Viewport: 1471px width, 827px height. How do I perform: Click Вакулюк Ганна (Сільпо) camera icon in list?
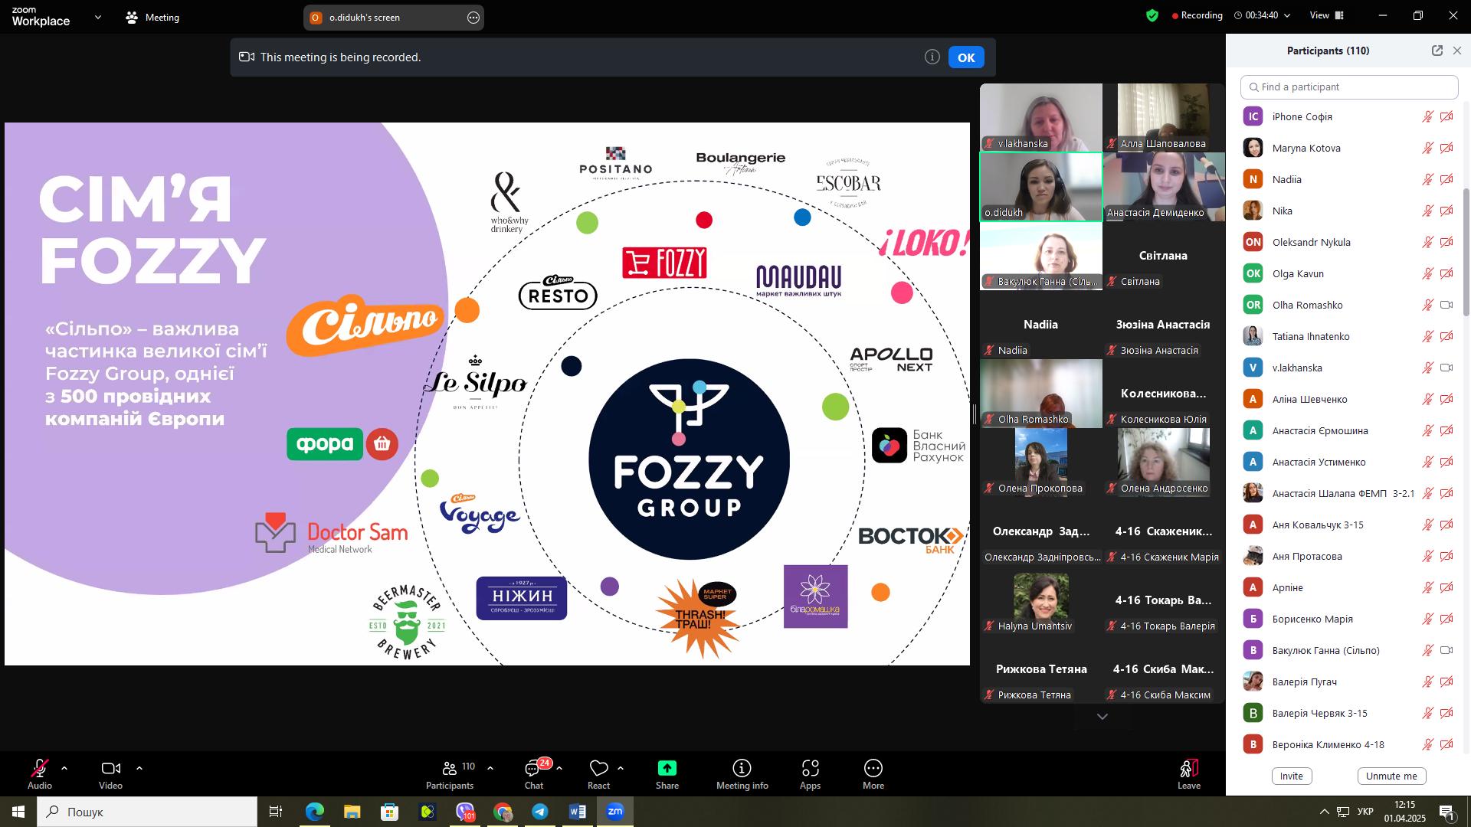(1446, 650)
